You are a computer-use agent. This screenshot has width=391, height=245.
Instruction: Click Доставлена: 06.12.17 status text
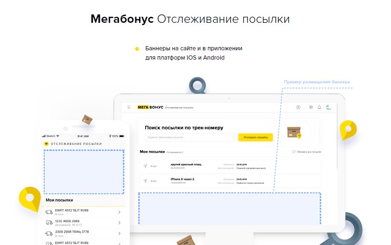click(x=68, y=225)
